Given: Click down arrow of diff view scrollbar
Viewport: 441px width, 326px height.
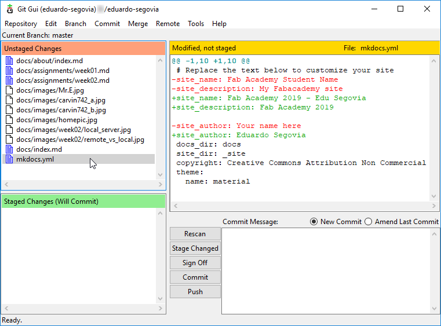Looking at the screenshot, I should tap(433, 196).
